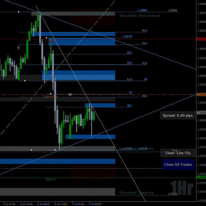Click the green Daily S1 label
Viewport: 206px width, 206px height.
(50, 179)
